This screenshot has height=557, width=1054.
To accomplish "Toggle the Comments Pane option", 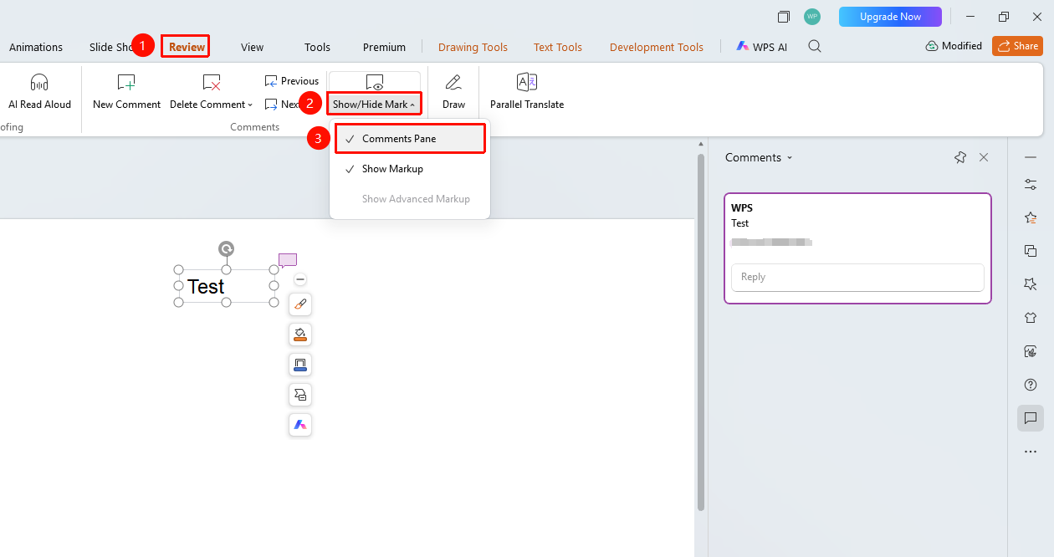I will tap(410, 139).
